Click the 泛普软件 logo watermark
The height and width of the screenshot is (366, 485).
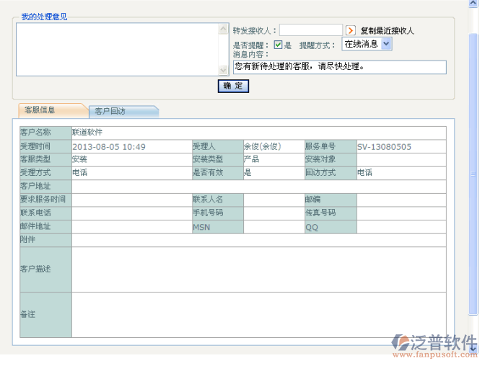[x=434, y=344]
